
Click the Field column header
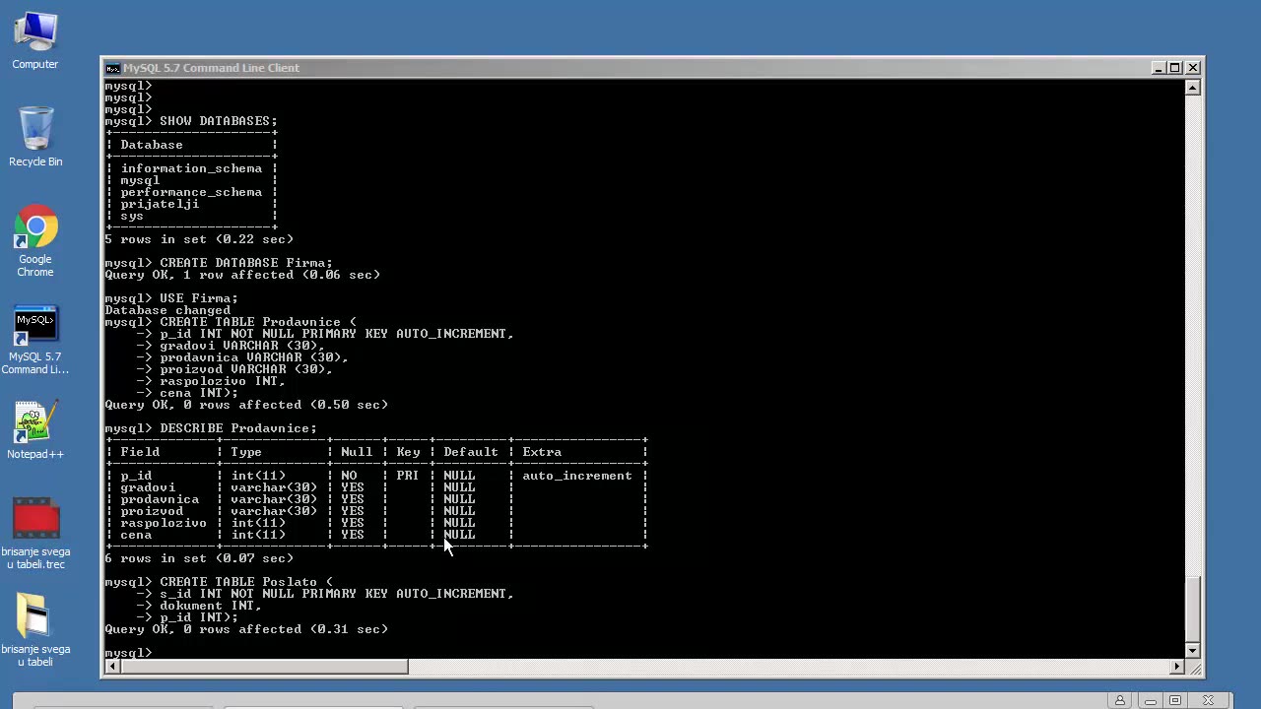click(x=140, y=452)
